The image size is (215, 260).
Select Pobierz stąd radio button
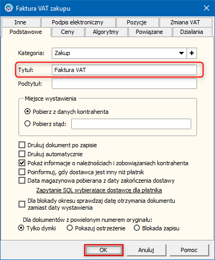27,123
